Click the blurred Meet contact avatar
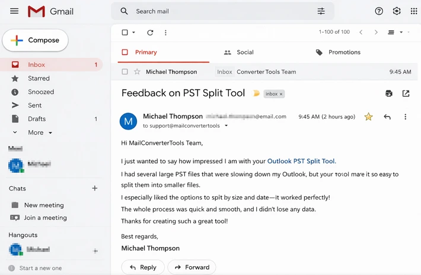 16,165
